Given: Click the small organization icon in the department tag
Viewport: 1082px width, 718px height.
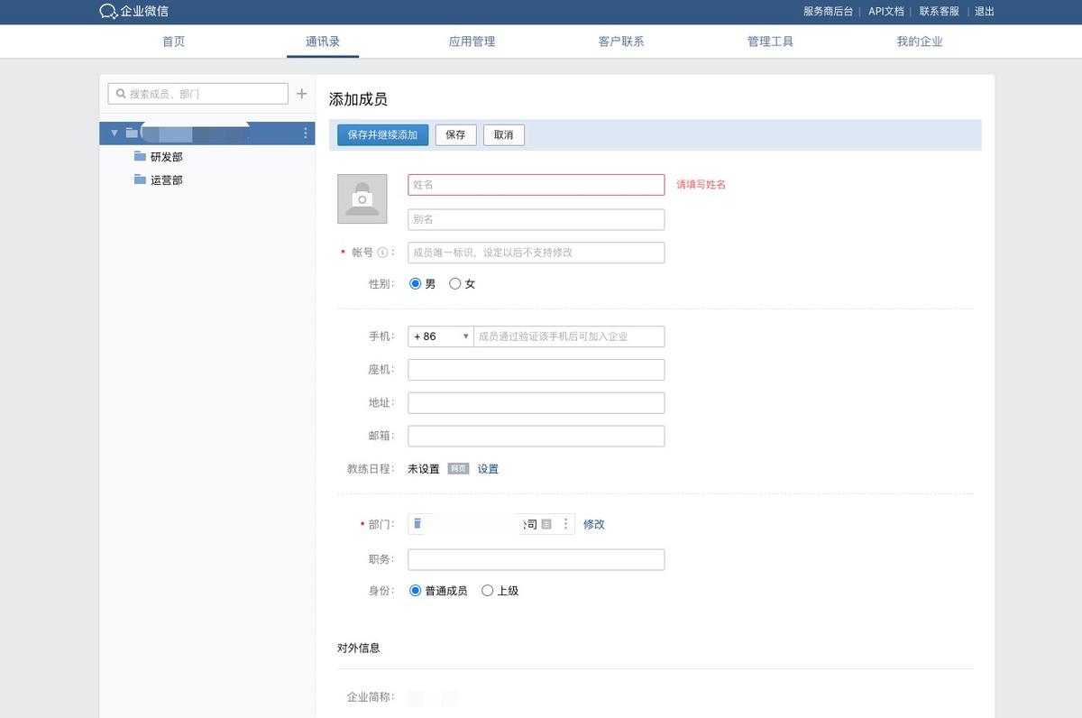Looking at the screenshot, I should 546,524.
